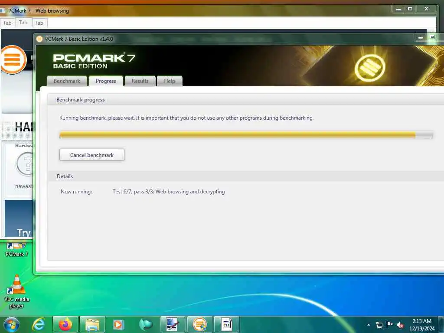Click the question mark hardware icon in background window

(x=25, y=163)
